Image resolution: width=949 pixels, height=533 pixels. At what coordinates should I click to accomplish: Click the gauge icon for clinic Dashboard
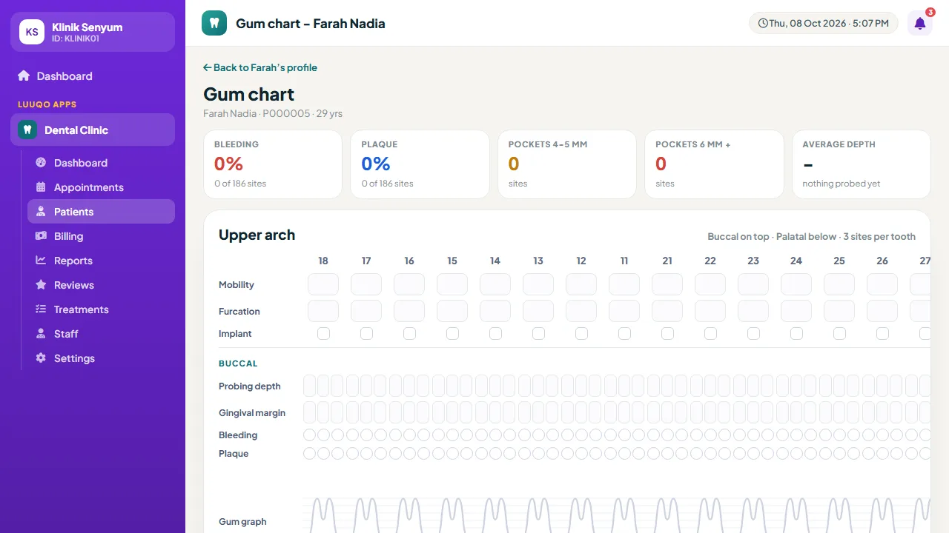[41, 163]
